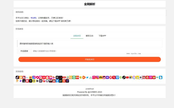
Task: Click the 觉得不错的话 share suggestion line
Action: click(x=43, y=21)
